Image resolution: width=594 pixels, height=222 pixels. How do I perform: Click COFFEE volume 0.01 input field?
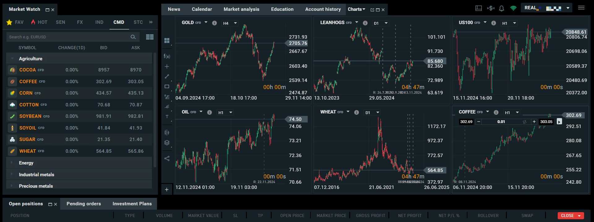point(501,122)
